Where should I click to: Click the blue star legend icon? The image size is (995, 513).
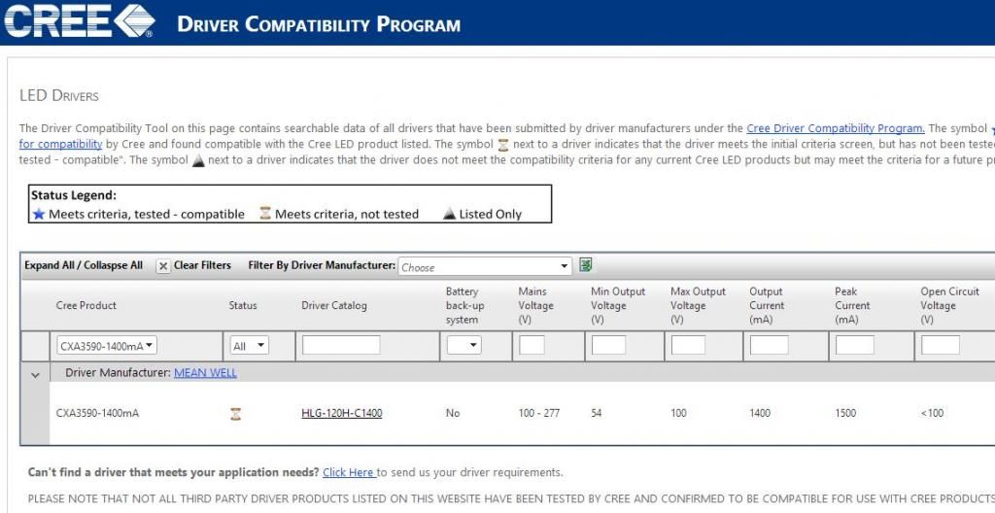(x=39, y=214)
